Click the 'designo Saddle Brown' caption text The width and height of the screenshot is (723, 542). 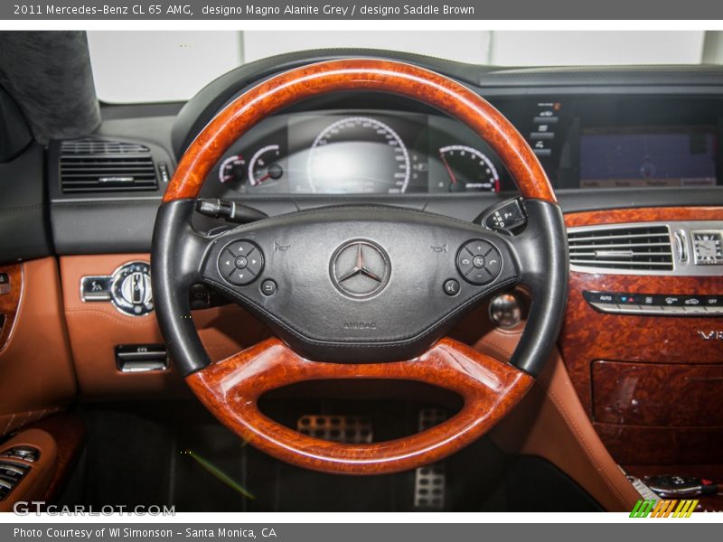coord(418,10)
